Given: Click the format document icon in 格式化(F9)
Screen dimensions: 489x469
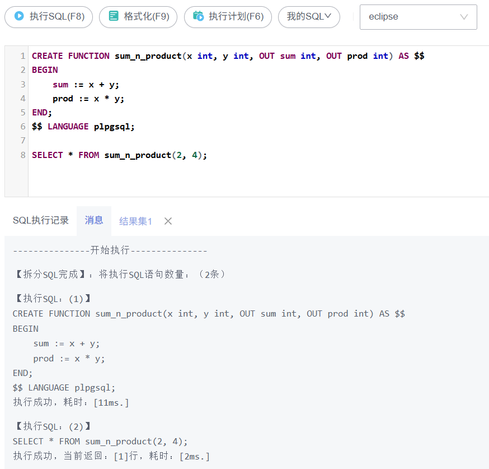Looking at the screenshot, I should pos(114,16).
